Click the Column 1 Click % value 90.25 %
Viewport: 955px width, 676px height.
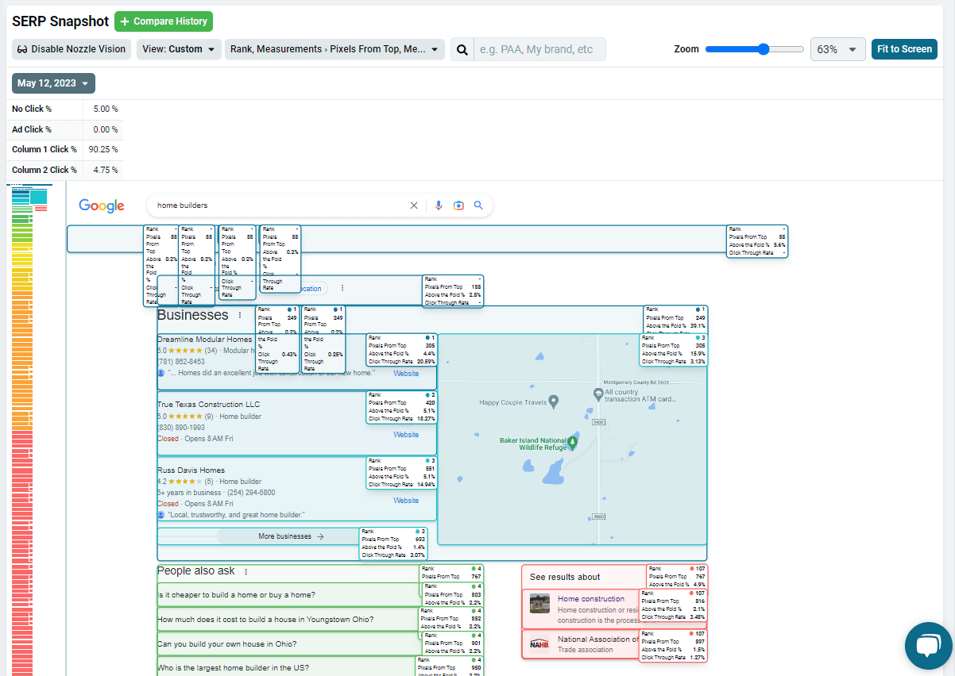pyautogui.click(x=103, y=149)
